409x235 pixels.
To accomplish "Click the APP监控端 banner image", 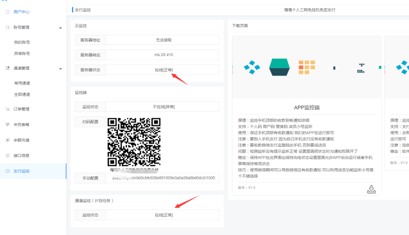I will click(x=307, y=67).
